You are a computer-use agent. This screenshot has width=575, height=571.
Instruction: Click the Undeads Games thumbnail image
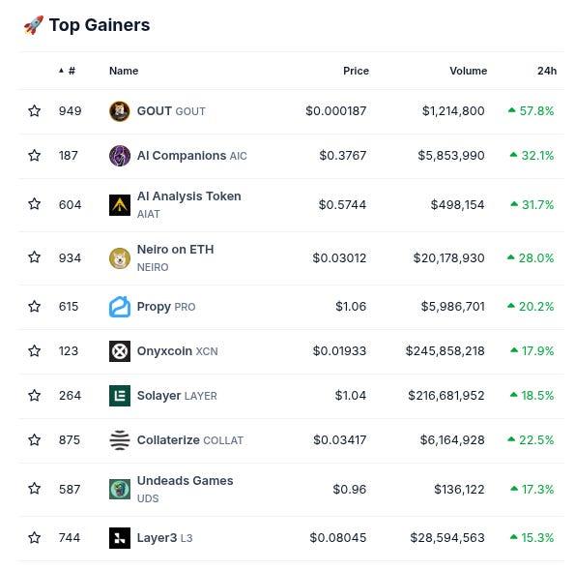click(x=120, y=489)
